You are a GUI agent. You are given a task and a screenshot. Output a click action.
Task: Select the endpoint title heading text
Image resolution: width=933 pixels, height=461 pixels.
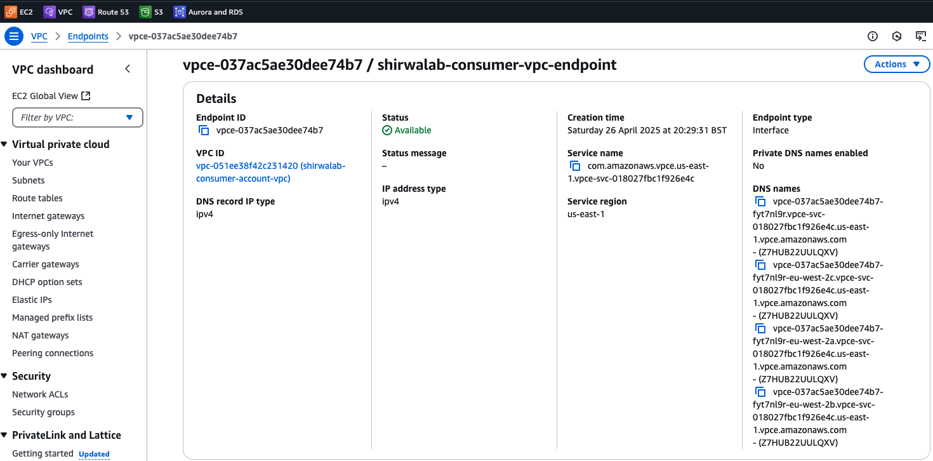point(400,64)
